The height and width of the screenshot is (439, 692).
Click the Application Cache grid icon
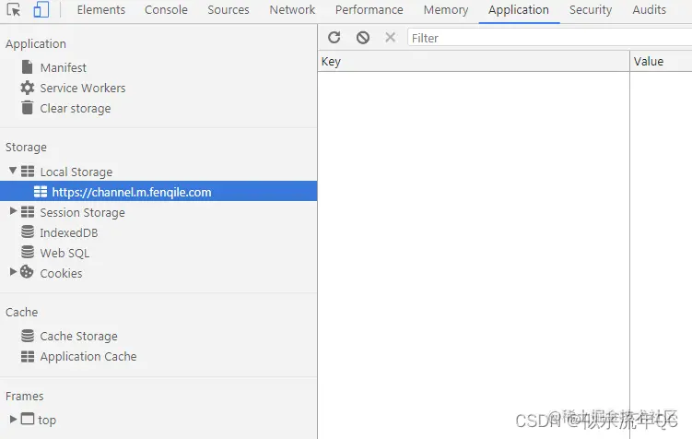tap(28, 356)
